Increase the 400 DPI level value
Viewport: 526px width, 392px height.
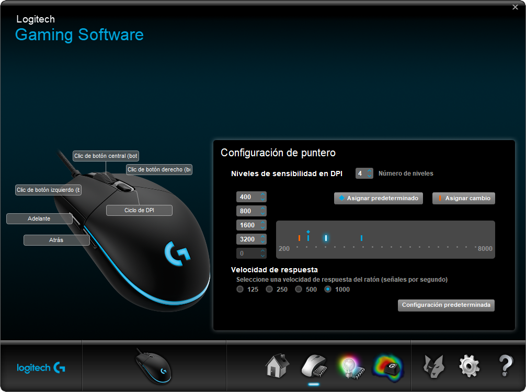(x=263, y=194)
